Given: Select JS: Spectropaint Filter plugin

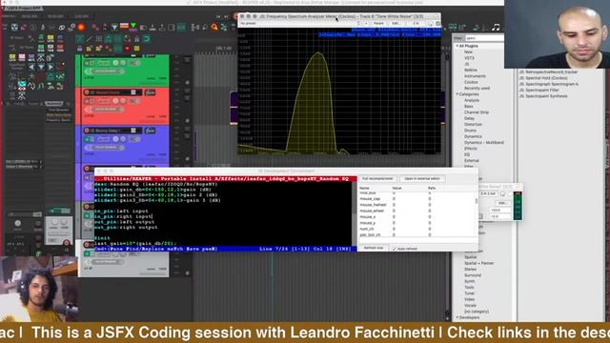Looking at the screenshot, I should pos(539,90).
